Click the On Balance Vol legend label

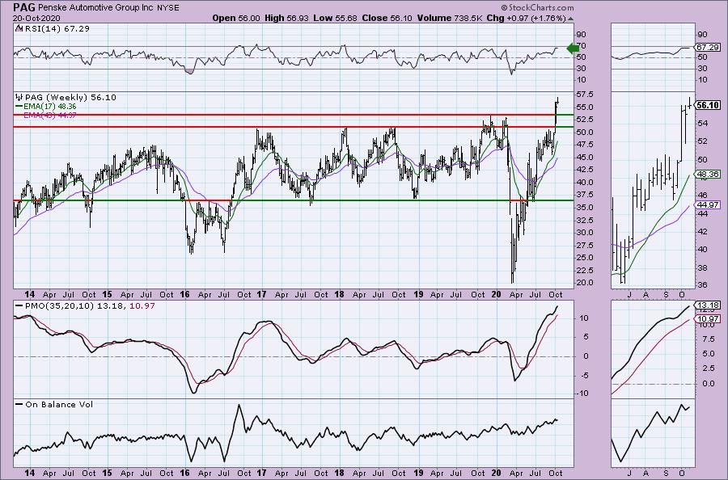(59, 404)
